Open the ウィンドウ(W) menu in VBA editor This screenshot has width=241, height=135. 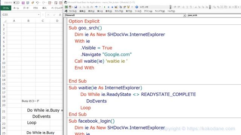click(160, 11)
